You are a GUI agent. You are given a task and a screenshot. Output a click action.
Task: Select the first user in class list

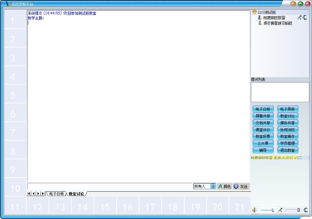[274, 18]
